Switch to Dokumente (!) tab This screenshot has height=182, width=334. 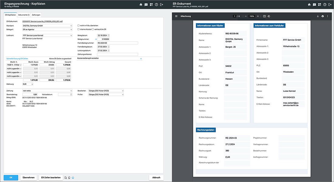24,15
